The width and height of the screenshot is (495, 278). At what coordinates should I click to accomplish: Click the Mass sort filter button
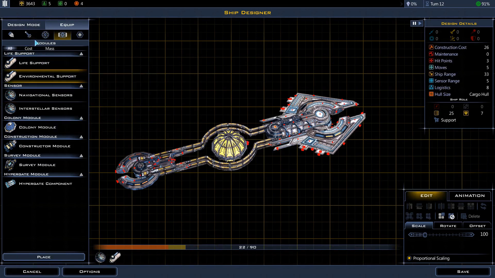[50, 48]
